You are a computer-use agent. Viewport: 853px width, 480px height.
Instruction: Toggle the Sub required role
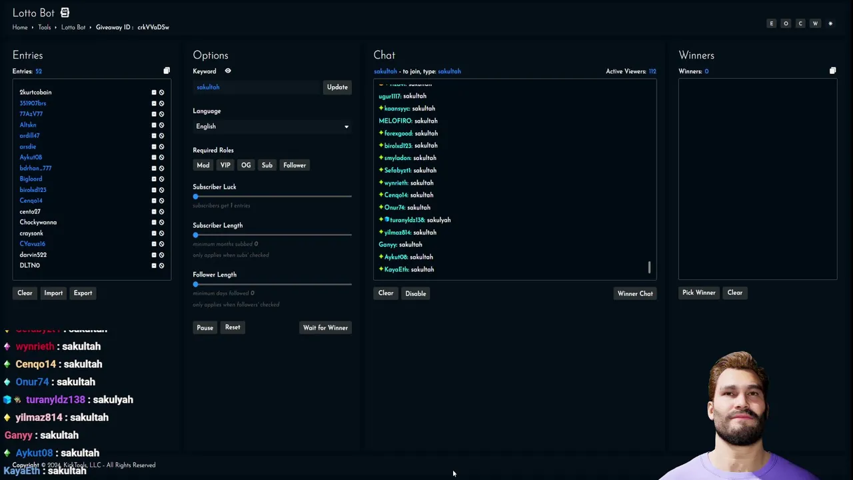(267, 165)
